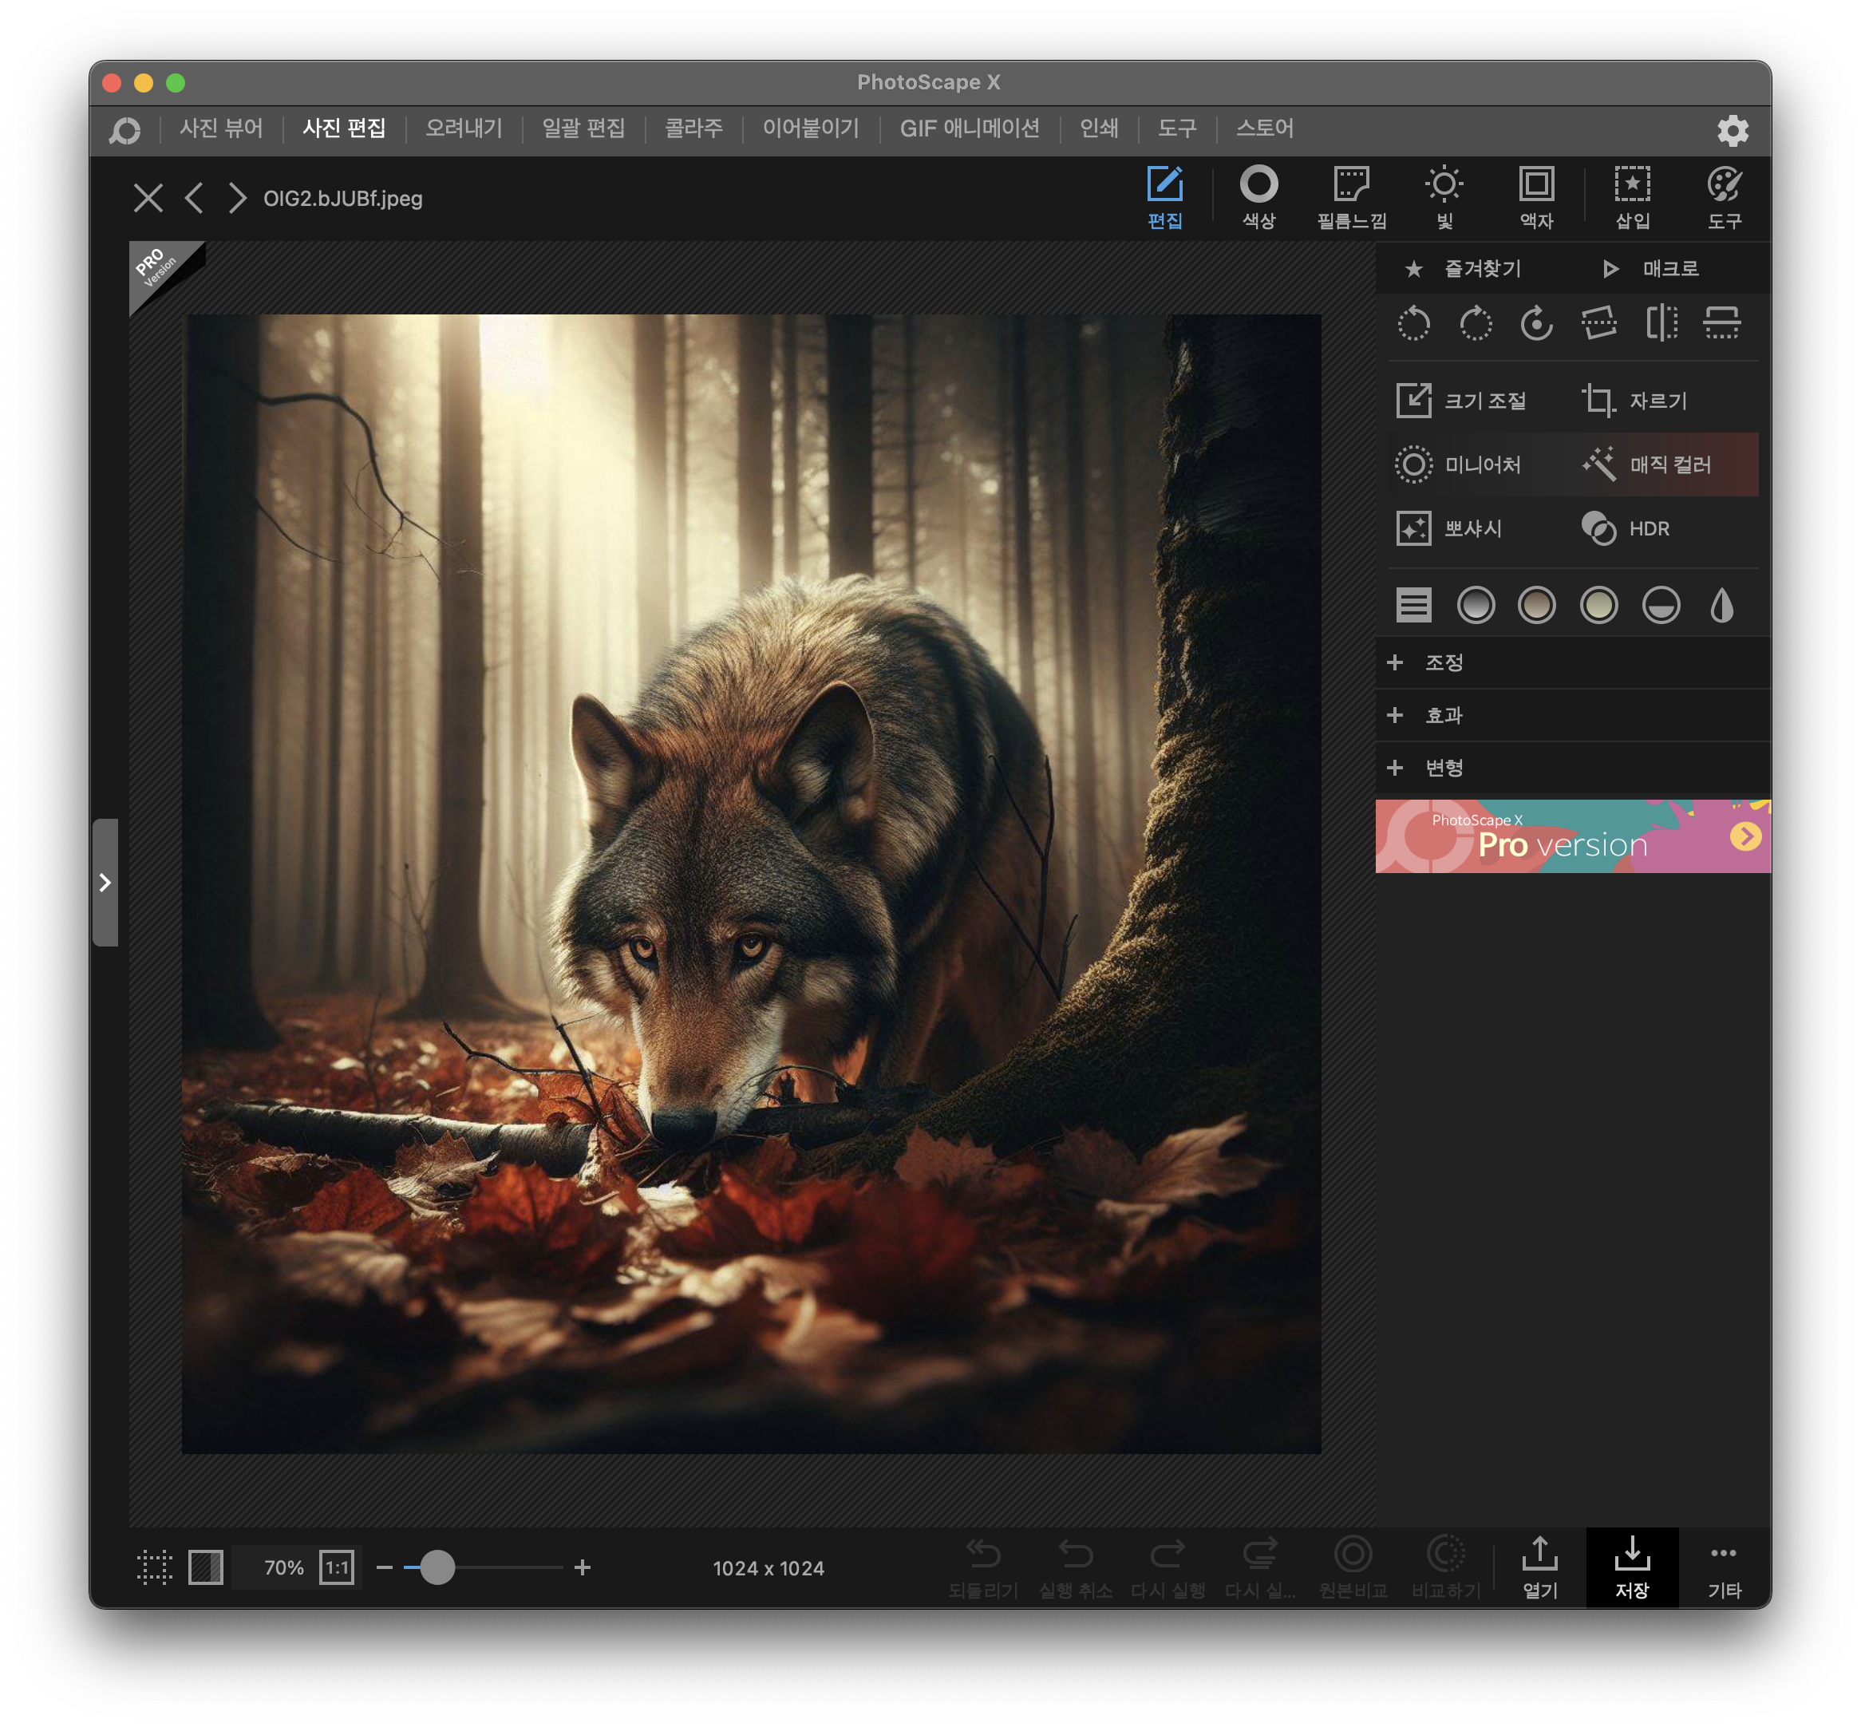Click the flip horizontal icon

click(x=1661, y=324)
